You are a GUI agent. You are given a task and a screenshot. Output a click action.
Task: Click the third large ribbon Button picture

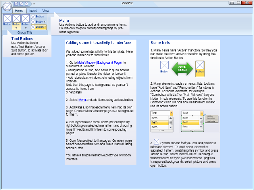point(25,19)
